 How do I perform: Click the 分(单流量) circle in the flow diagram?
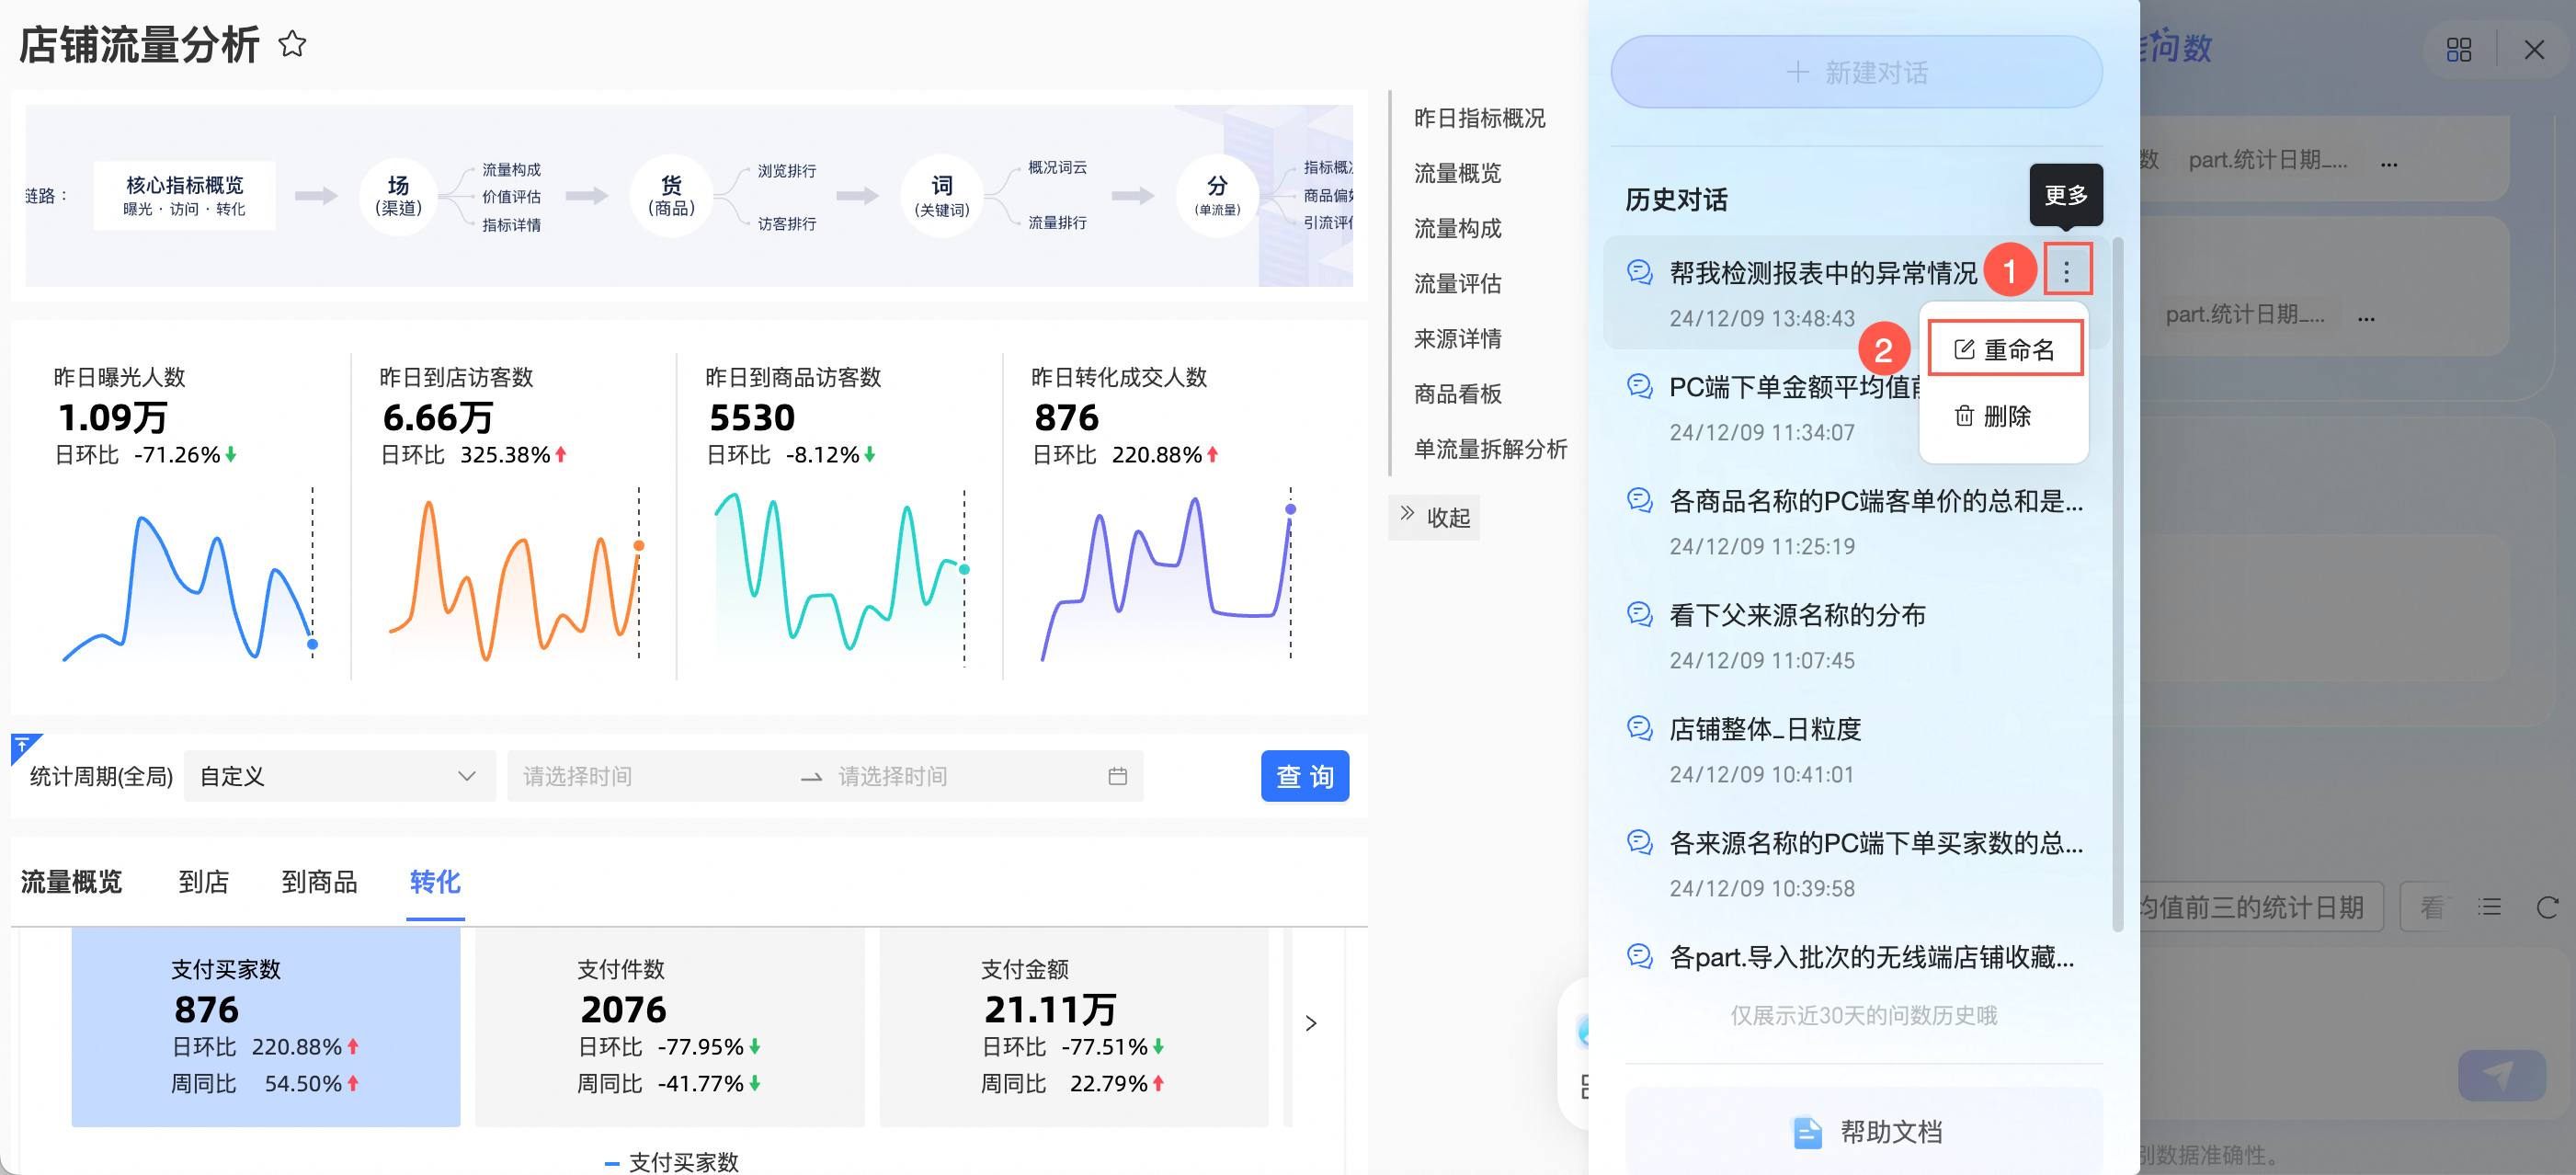coord(1217,195)
